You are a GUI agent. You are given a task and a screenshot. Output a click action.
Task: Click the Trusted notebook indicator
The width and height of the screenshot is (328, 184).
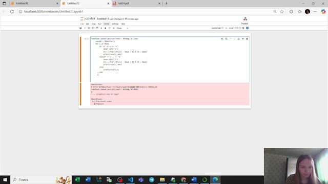[244, 24]
